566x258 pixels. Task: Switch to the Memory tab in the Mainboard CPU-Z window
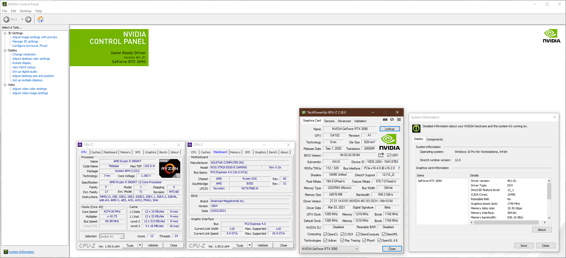(x=235, y=152)
